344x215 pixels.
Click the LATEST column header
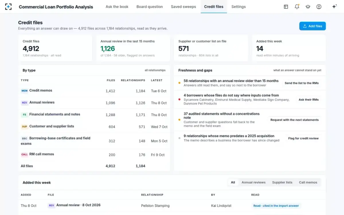point(157,80)
